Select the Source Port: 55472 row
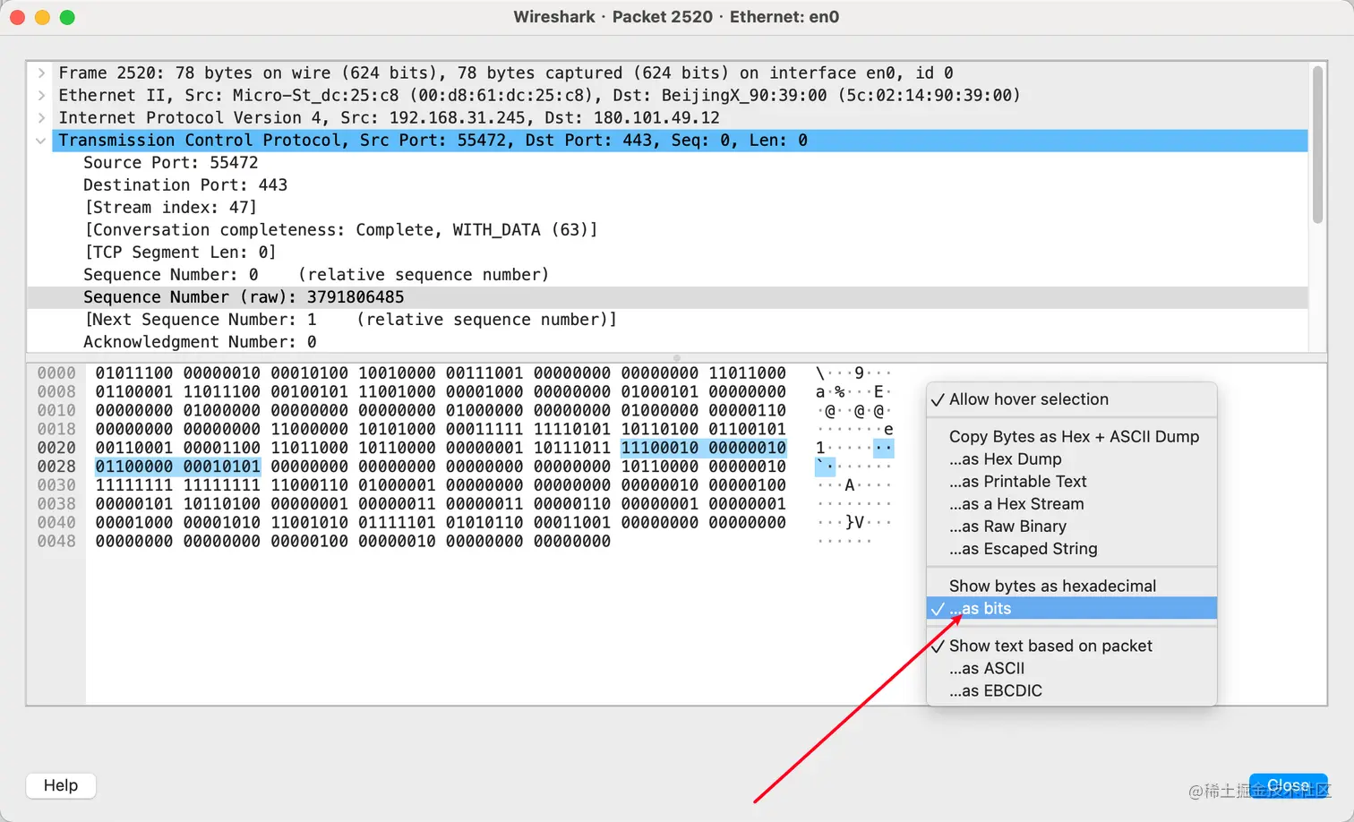The image size is (1354, 822). 667,162
